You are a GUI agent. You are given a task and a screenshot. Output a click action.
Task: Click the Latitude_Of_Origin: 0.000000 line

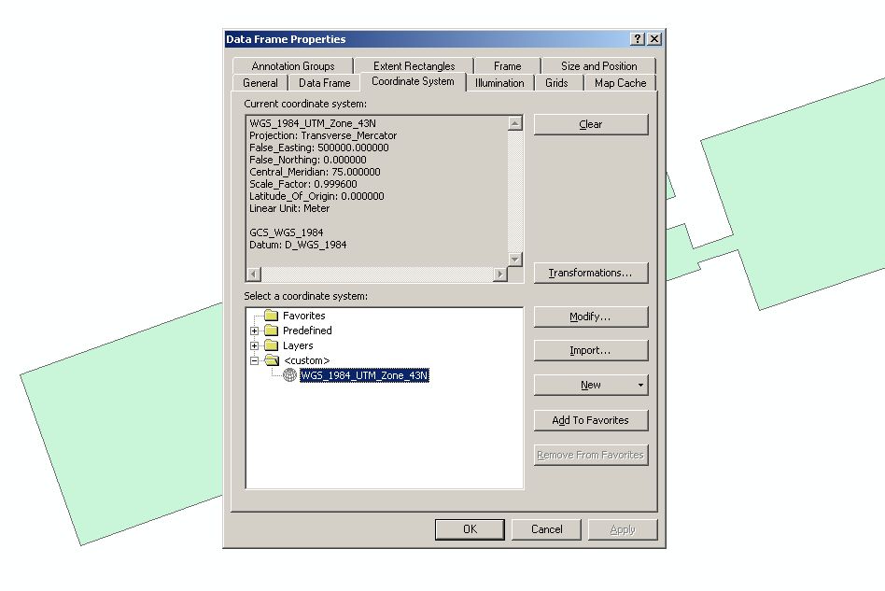pyautogui.click(x=316, y=196)
